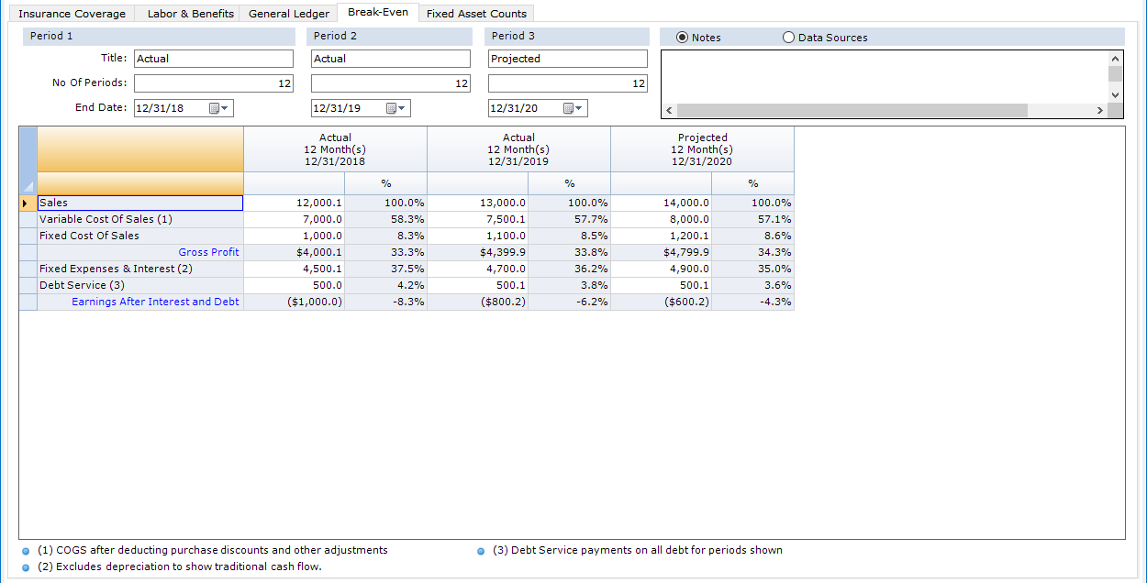Select the Notes radio button
This screenshot has height=583, width=1147.
pyautogui.click(x=682, y=38)
